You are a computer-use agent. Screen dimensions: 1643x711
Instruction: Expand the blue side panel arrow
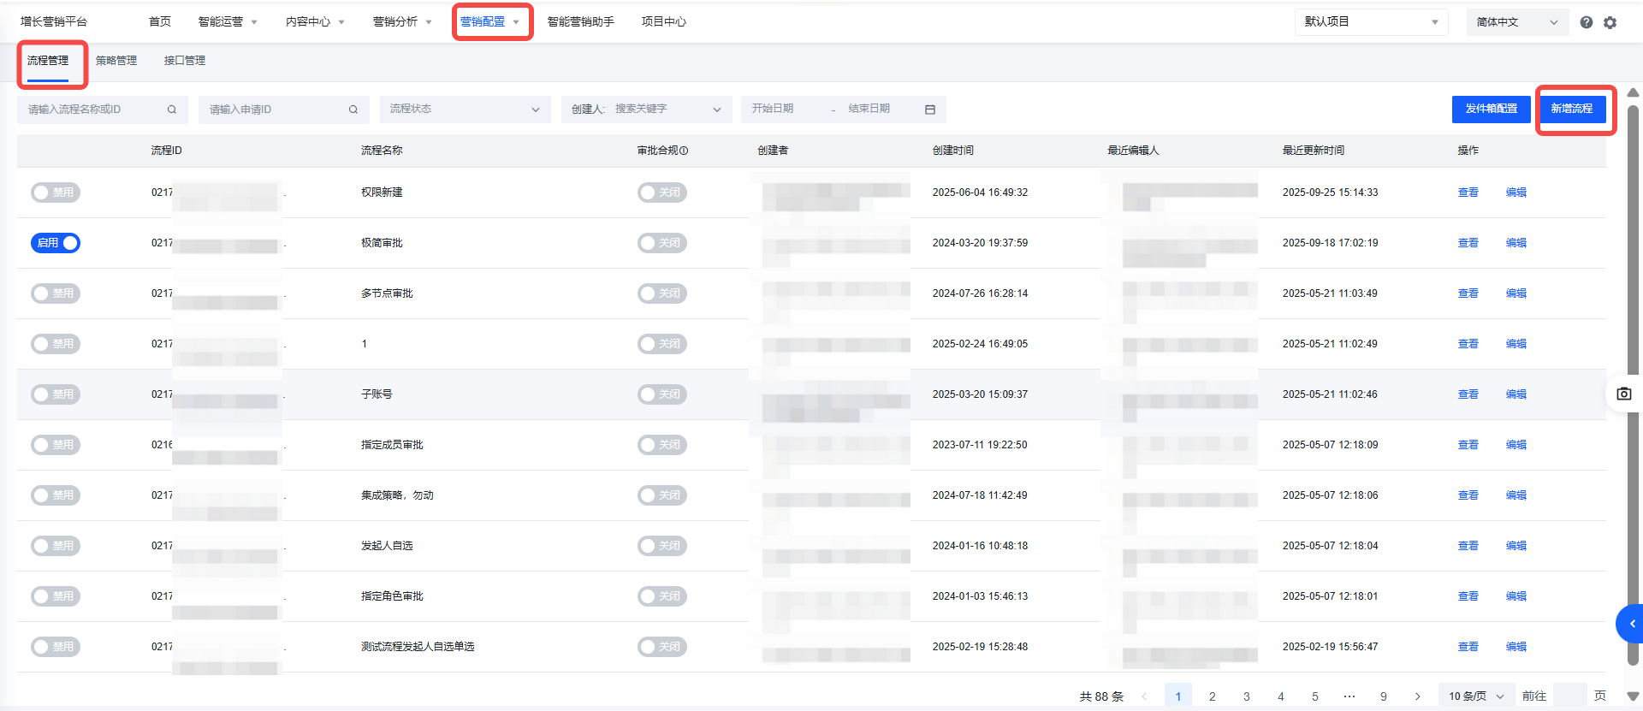[1631, 624]
